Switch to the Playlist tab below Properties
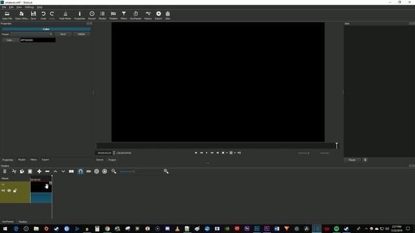The image size is (415, 233). 21,160
